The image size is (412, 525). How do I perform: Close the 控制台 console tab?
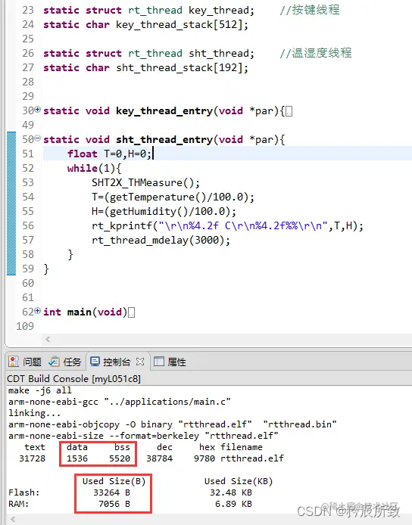140,362
